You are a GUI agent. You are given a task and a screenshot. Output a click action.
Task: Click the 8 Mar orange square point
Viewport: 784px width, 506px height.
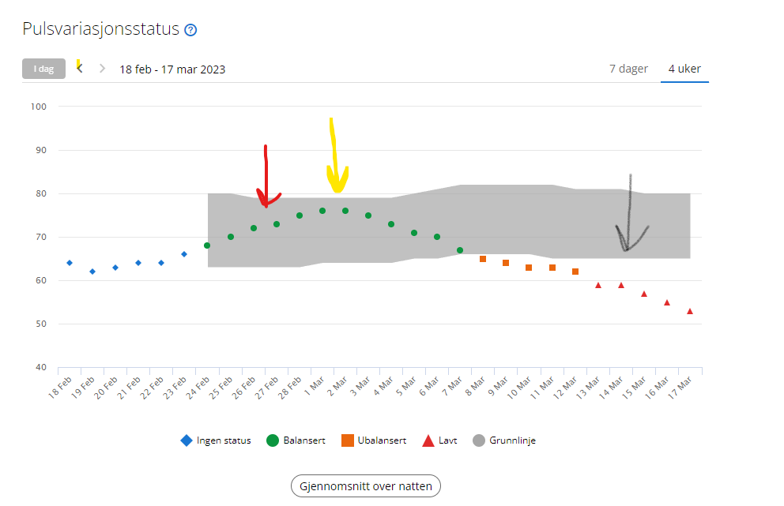pyautogui.click(x=483, y=259)
